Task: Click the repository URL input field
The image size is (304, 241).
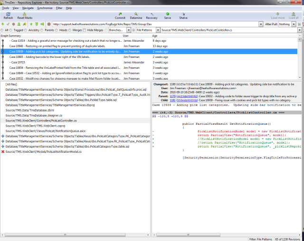Action: [155, 24]
